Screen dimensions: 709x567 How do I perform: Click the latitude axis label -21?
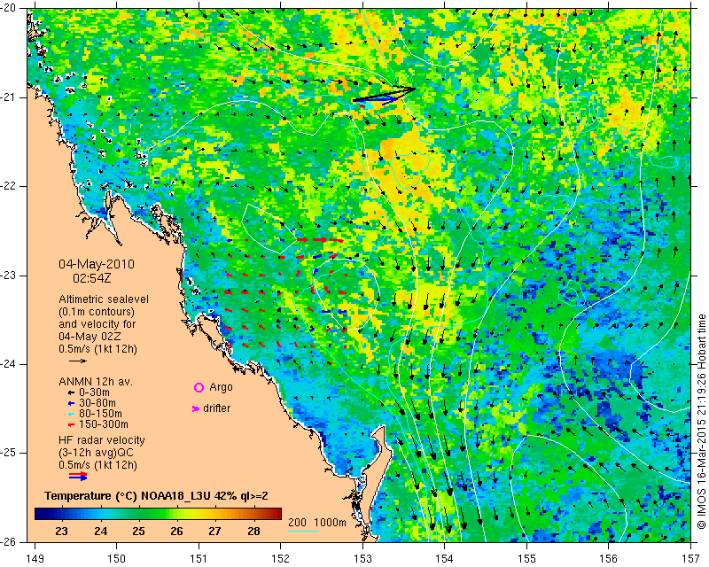tap(8, 97)
